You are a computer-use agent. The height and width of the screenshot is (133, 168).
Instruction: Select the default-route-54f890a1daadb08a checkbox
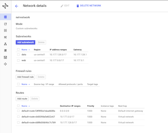18,111
